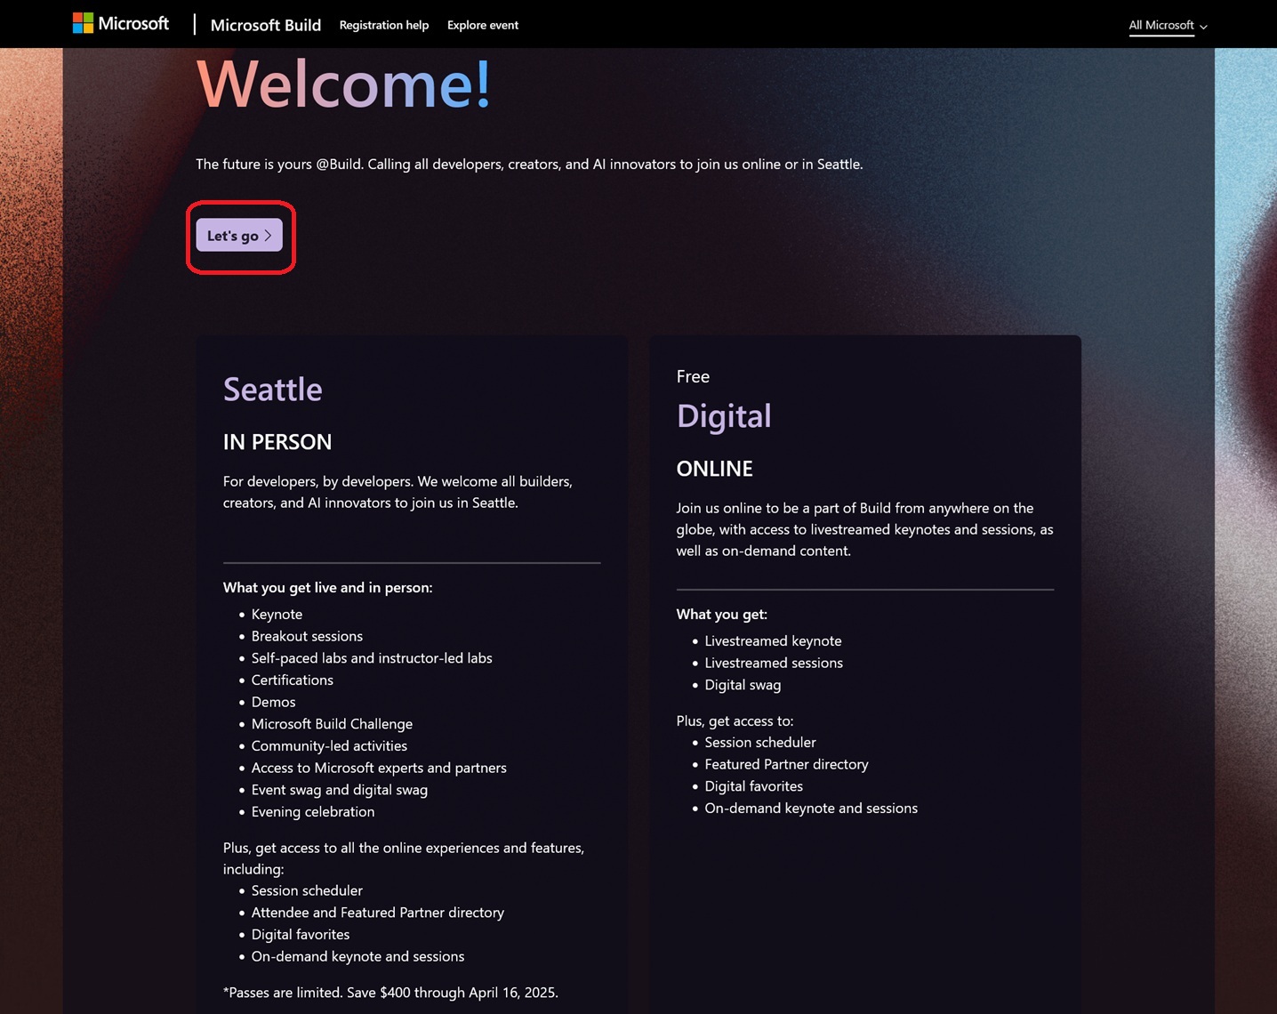
Task: Click the divider bar beside the Microsoft logo
Action: click(x=195, y=23)
